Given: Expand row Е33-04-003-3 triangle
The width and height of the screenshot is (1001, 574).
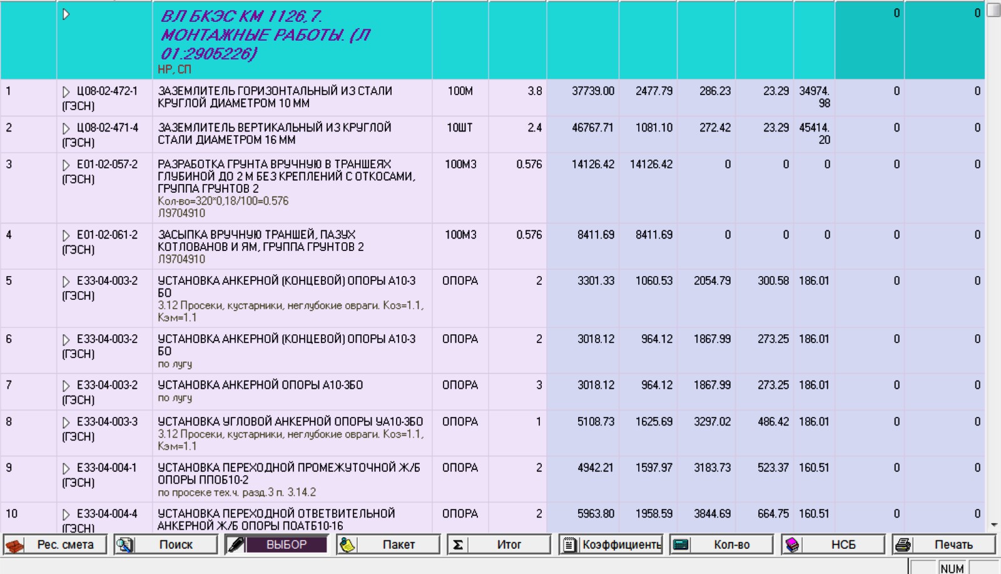Looking at the screenshot, I should (x=66, y=423).
